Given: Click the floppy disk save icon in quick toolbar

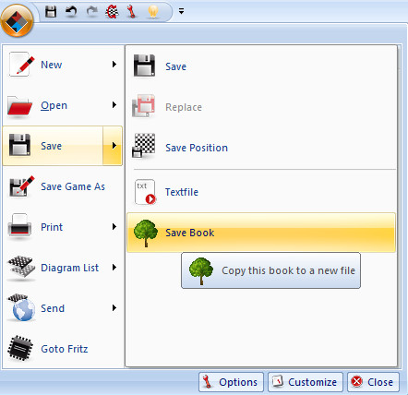Looking at the screenshot, I should (x=51, y=12).
